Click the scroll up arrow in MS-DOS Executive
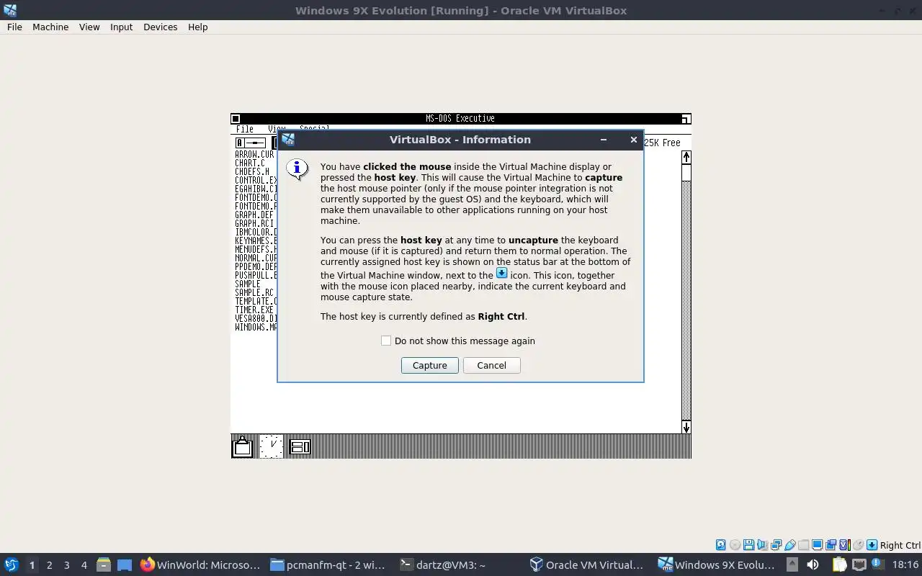Viewport: 922px width, 576px height. [x=686, y=157]
